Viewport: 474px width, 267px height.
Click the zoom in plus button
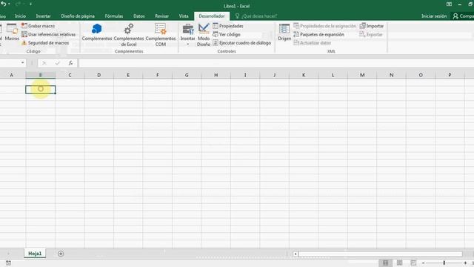tap(465, 263)
